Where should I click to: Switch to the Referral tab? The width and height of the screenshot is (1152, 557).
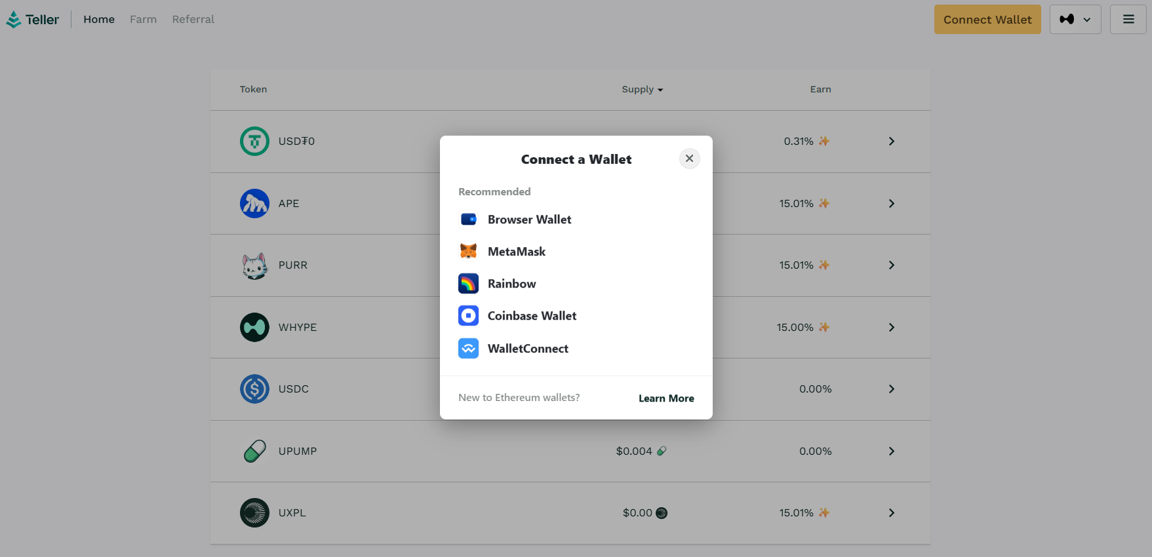[x=193, y=20]
